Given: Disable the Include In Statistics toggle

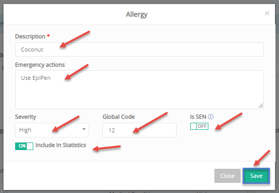Looking at the screenshot, I should [x=24, y=146].
